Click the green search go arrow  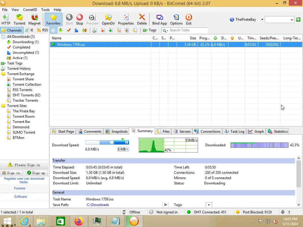(298, 20)
